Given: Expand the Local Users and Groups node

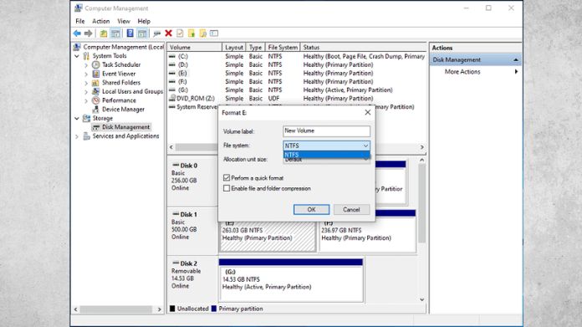Looking at the screenshot, I should pos(86,92).
